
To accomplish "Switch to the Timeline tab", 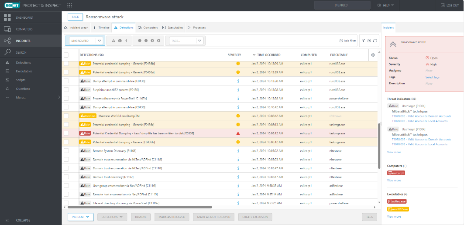I will click(x=101, y=27).
